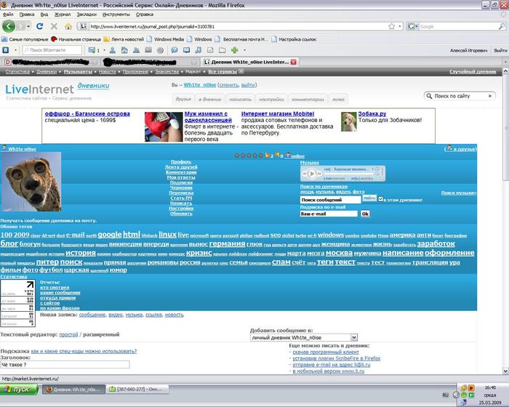The height and width of the screenshot is (407, 509).
Task: Click the folder icon on VKontakte toolbar
Action: pos(222,50)
